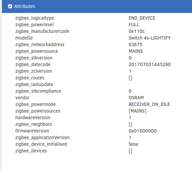Viewport: 192px width, 171px height.
Task: Click the Switch 4x-LIGHTIFY model value
Action: tap(150, 38)
